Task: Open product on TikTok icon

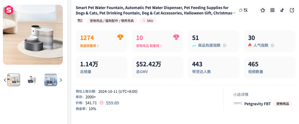Action: tap(282, 10)
